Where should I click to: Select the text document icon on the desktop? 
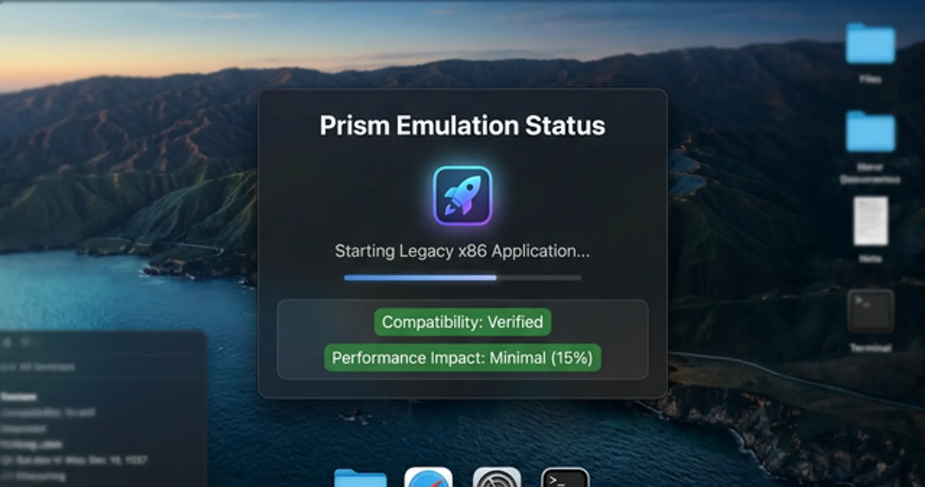click(870, 221)
